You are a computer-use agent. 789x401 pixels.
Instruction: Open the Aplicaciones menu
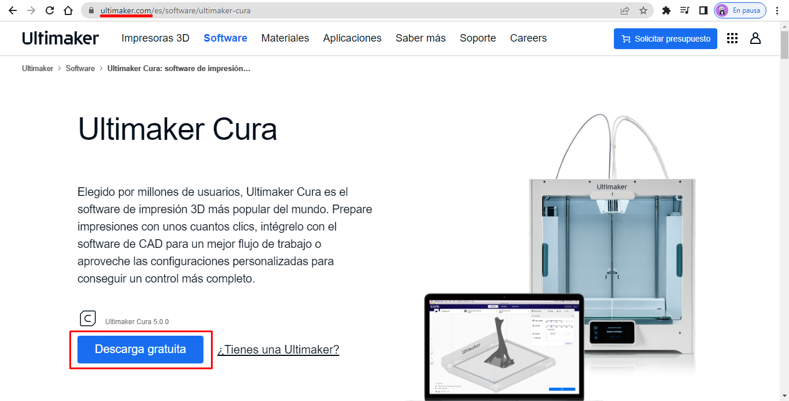click(x=352, y=38)
